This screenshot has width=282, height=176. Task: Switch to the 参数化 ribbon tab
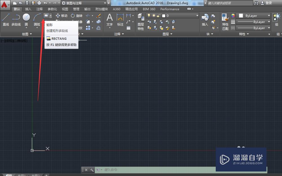[x=52, y=9]
